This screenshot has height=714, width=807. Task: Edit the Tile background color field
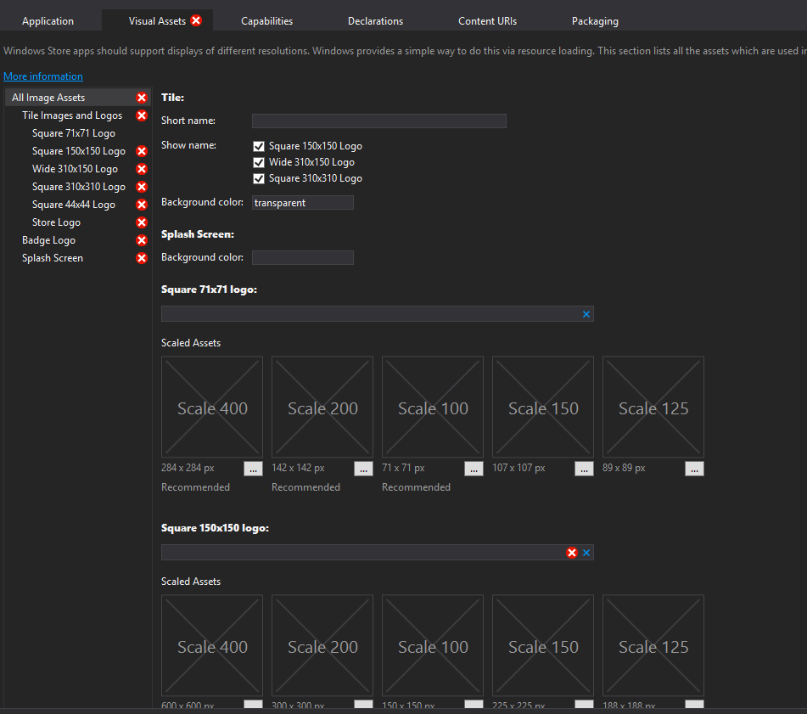(x=303, y=203)
